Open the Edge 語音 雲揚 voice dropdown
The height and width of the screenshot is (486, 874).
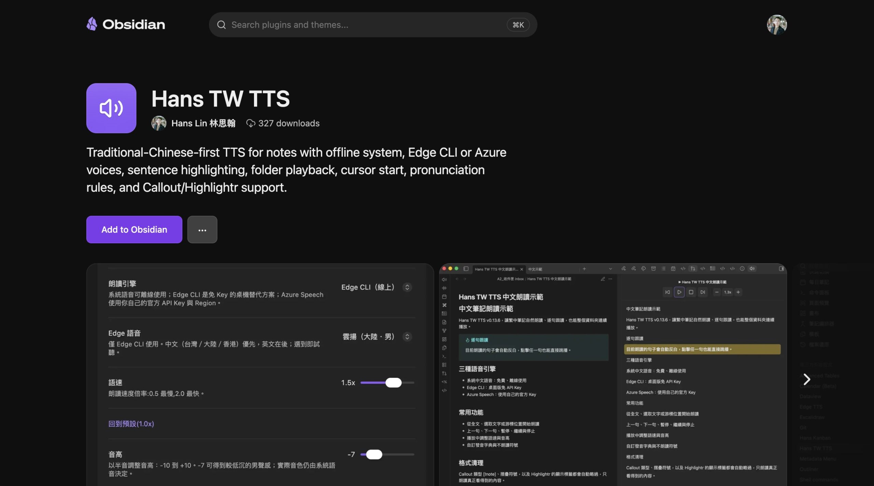point(377,337)
